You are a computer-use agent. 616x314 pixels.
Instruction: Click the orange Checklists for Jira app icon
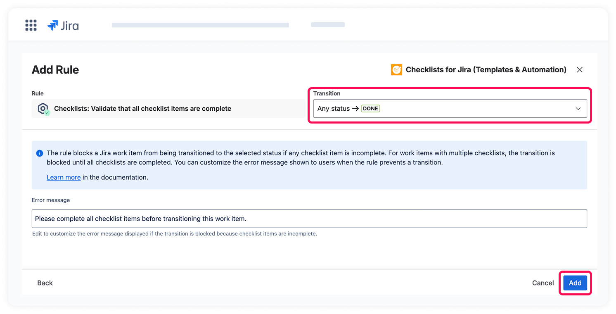(396, 70)
